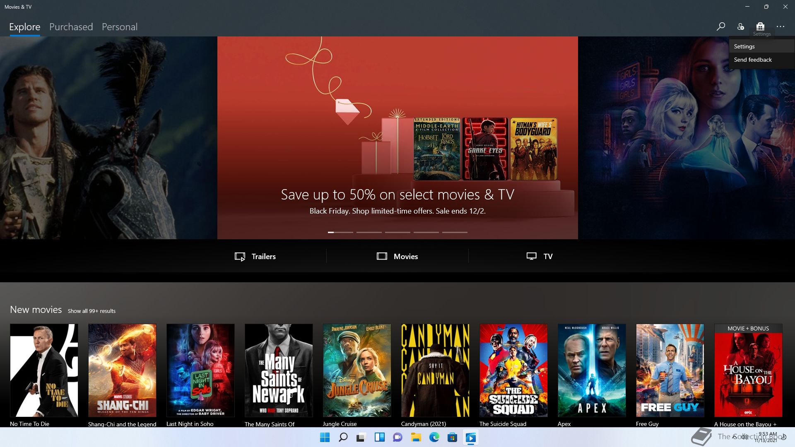The height and width of the screenshot is (447, 795).
Task: Open the New movies heading
Action: 36,310
